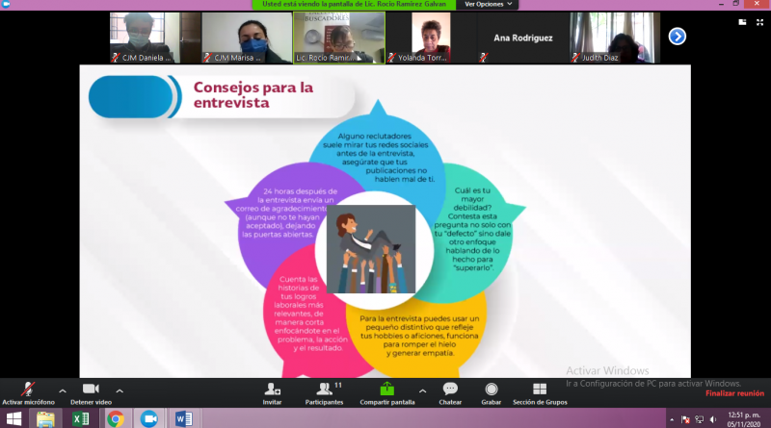Select Yolanda Torr video thumbnail

430,38
